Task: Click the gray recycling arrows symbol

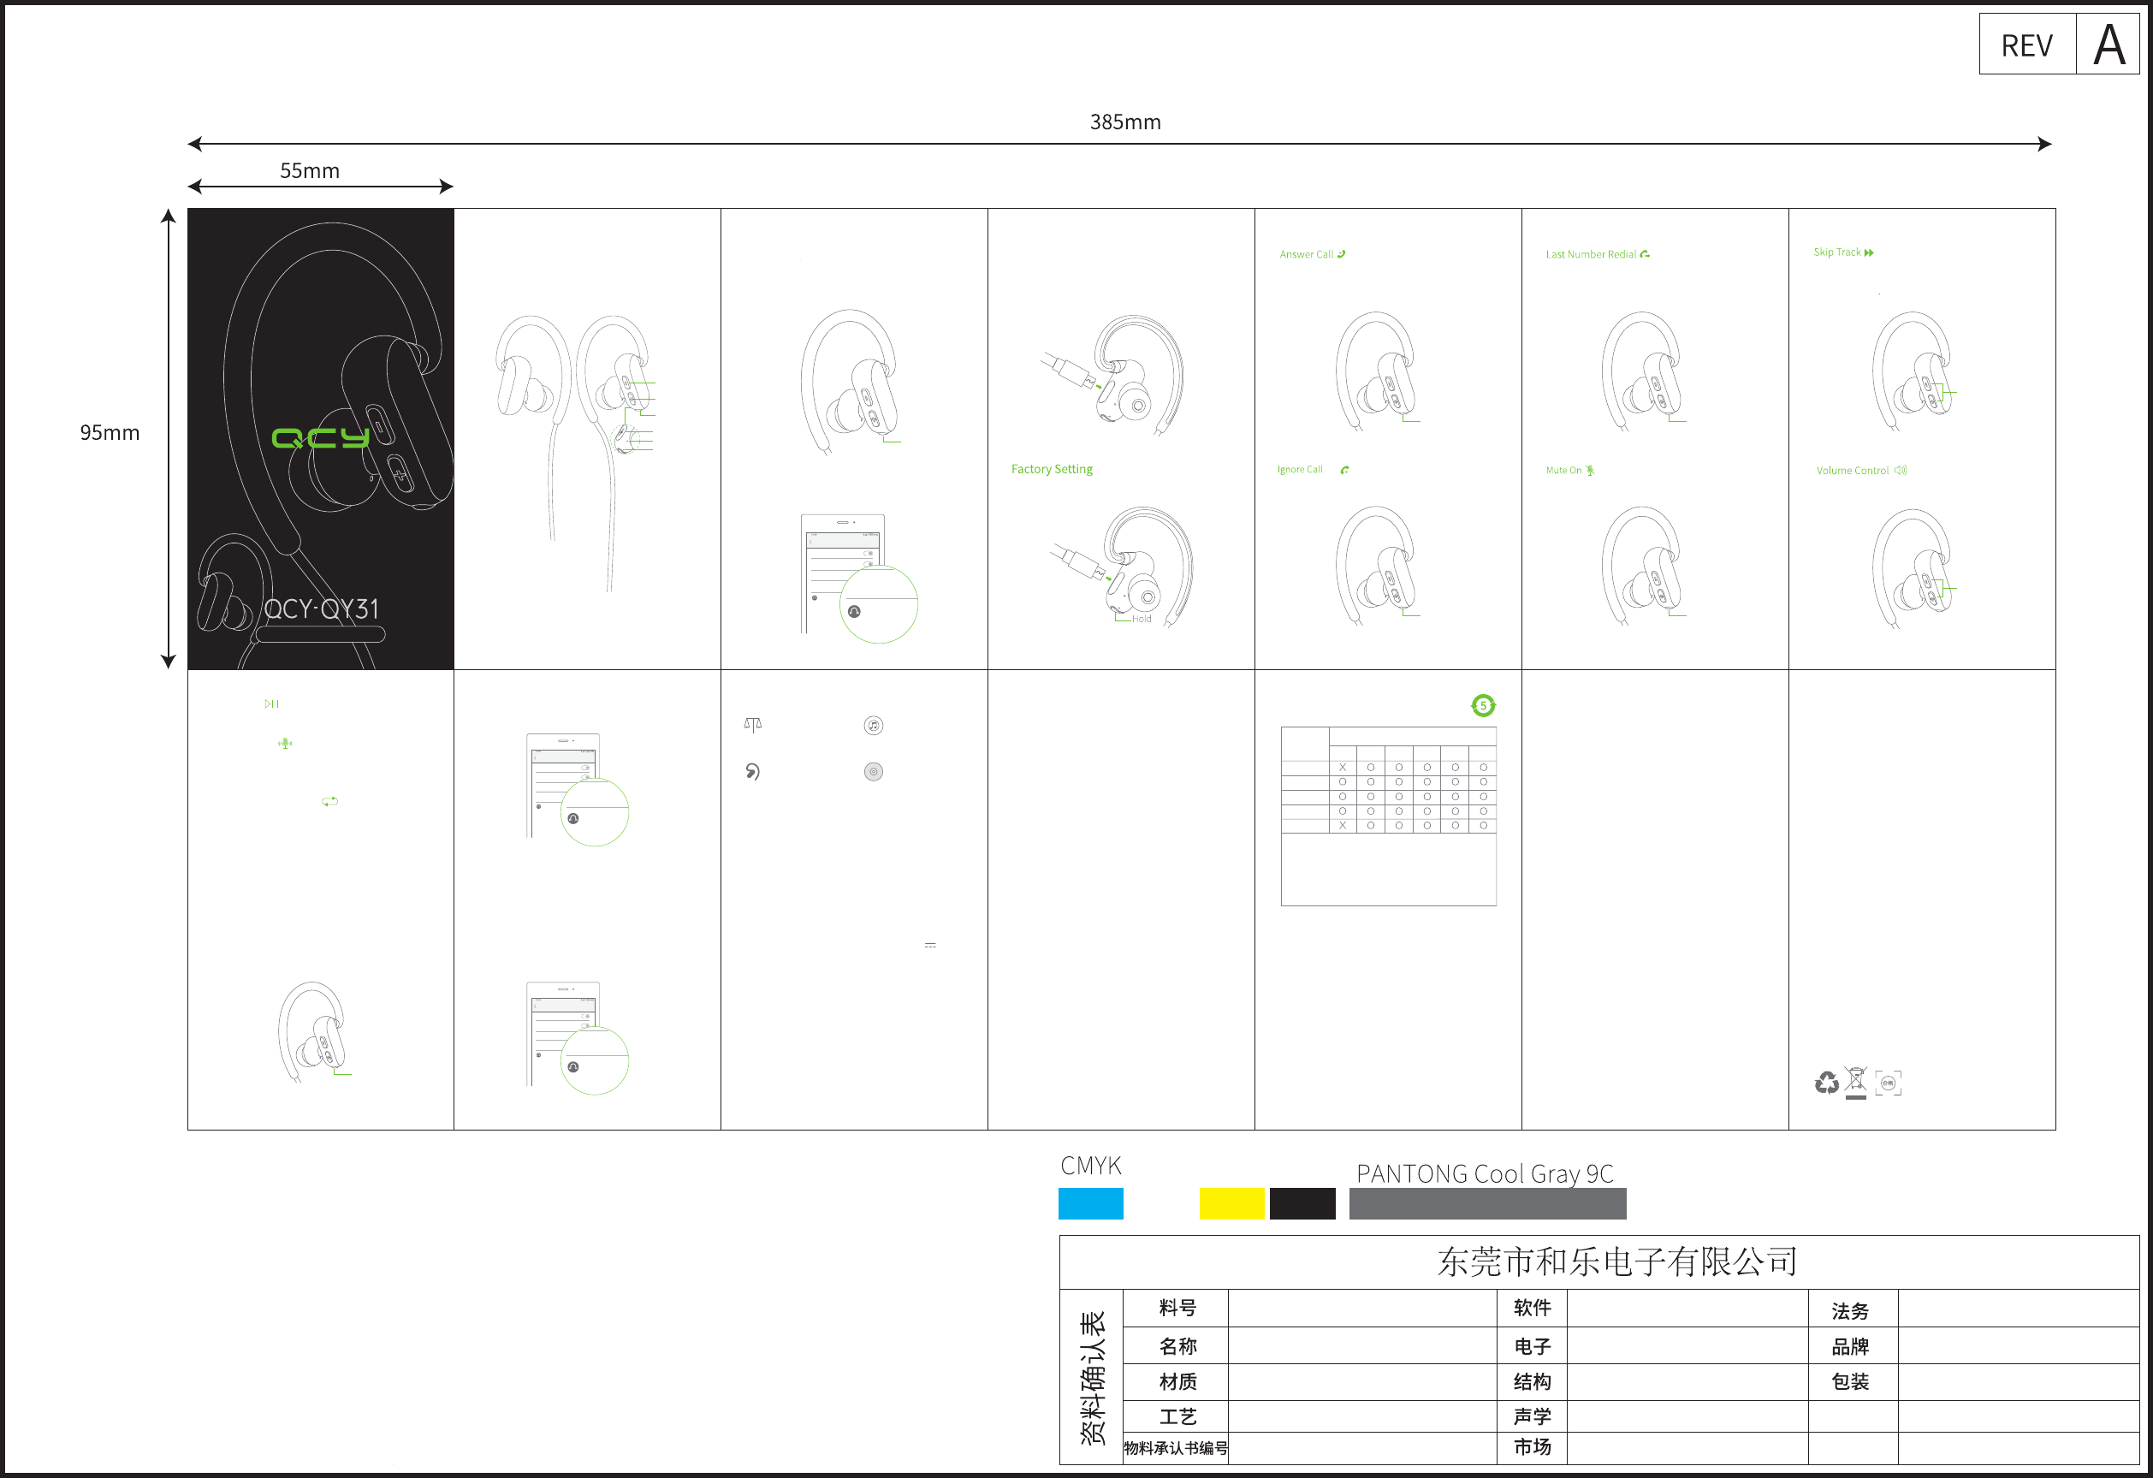Action: pos(1826,1083)
